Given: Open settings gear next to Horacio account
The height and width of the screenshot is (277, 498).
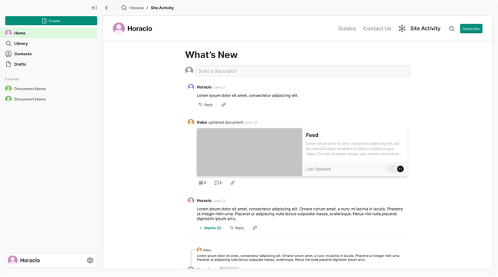Looking at the screenshot, I should [x=90, y=260].
